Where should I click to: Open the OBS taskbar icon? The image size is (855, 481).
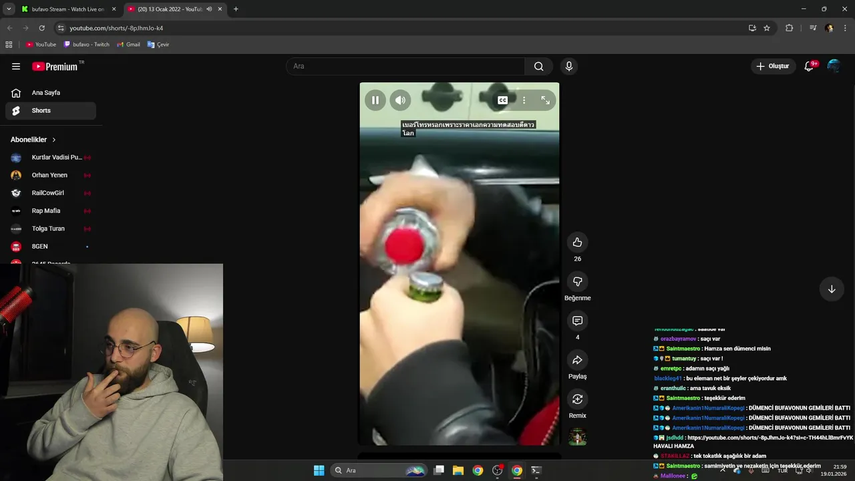click(x=497, y=470)
